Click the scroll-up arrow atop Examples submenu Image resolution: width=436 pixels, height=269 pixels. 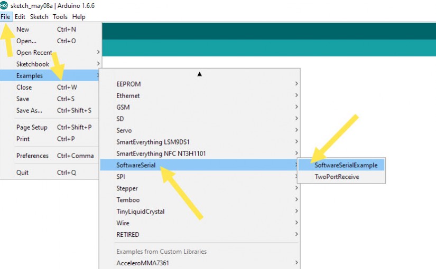coord(199,74)
